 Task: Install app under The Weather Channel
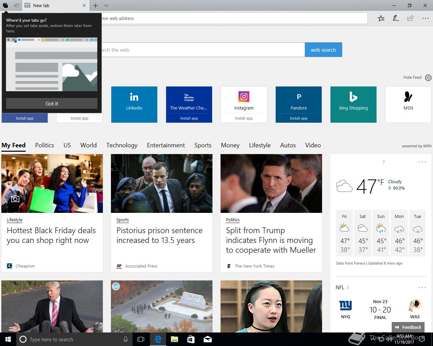click(x=189, y=118)
